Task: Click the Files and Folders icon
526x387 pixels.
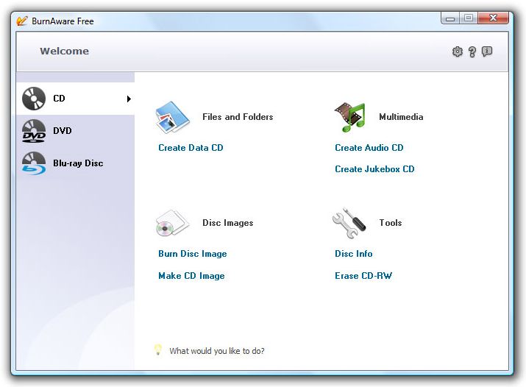Action: 172,117
